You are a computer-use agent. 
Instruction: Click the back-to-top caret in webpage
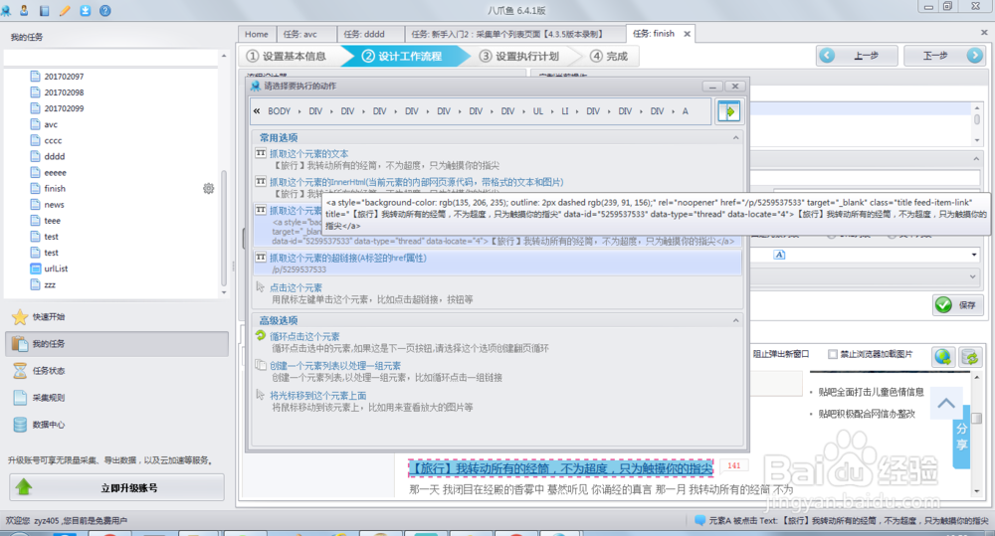(946, 403)
